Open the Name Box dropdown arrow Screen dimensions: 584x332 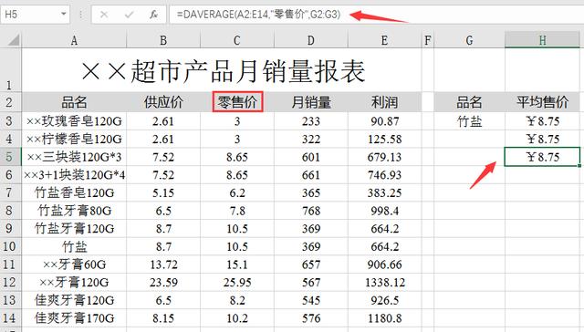[63, 15]
